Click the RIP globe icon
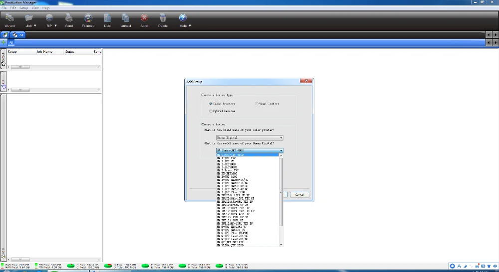 click(x=49, y=18)
